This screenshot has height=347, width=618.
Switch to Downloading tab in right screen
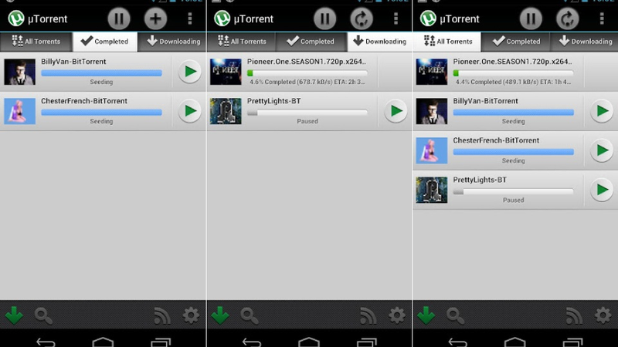coord(585,42)
